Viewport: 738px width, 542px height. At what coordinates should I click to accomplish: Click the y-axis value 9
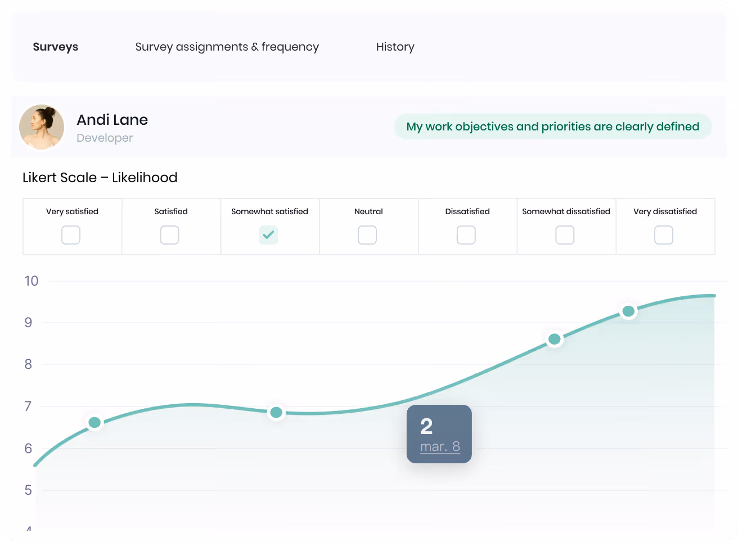click(x=28, y=323)
